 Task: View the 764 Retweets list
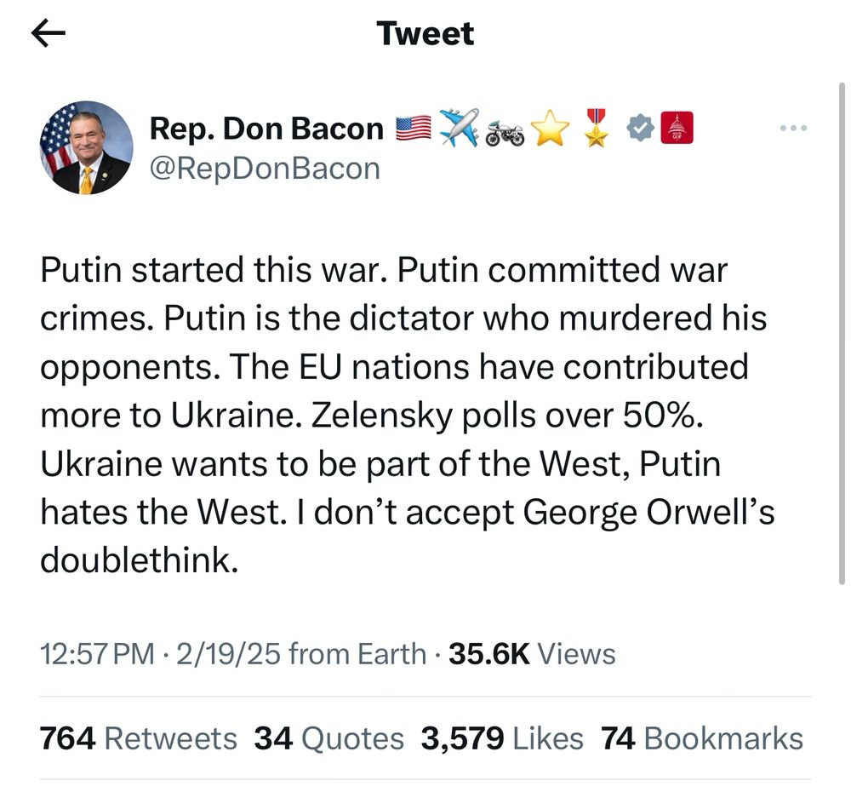coord(139,738)
